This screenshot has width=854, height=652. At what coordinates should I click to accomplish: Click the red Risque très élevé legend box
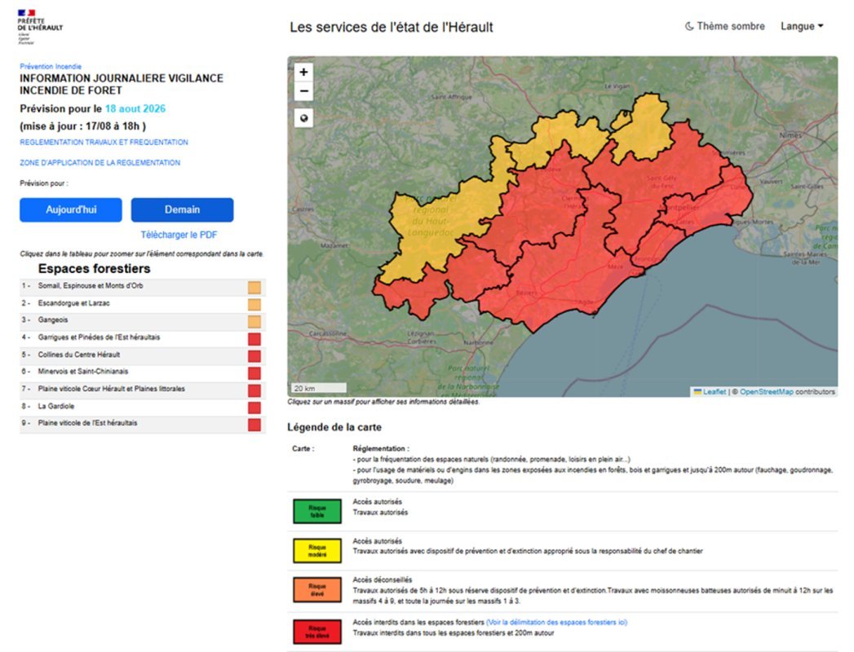click(x=317, y=632)
